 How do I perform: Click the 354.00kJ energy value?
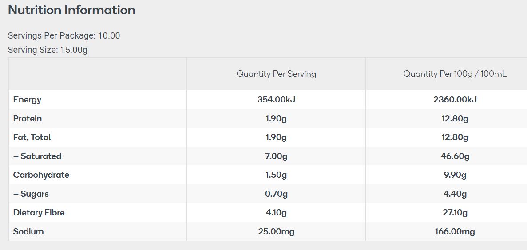(276, 100)
